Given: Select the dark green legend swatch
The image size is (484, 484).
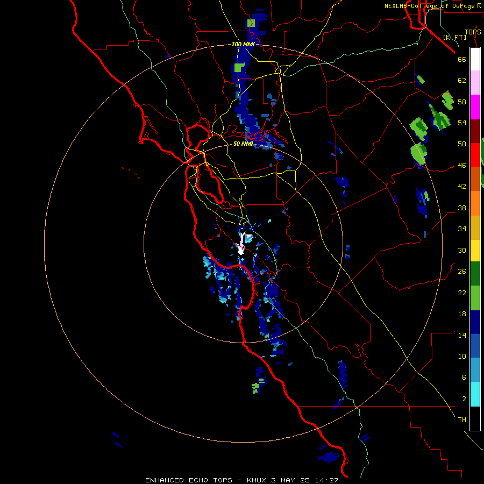Looking at the screenshot, I should point(475,274).
